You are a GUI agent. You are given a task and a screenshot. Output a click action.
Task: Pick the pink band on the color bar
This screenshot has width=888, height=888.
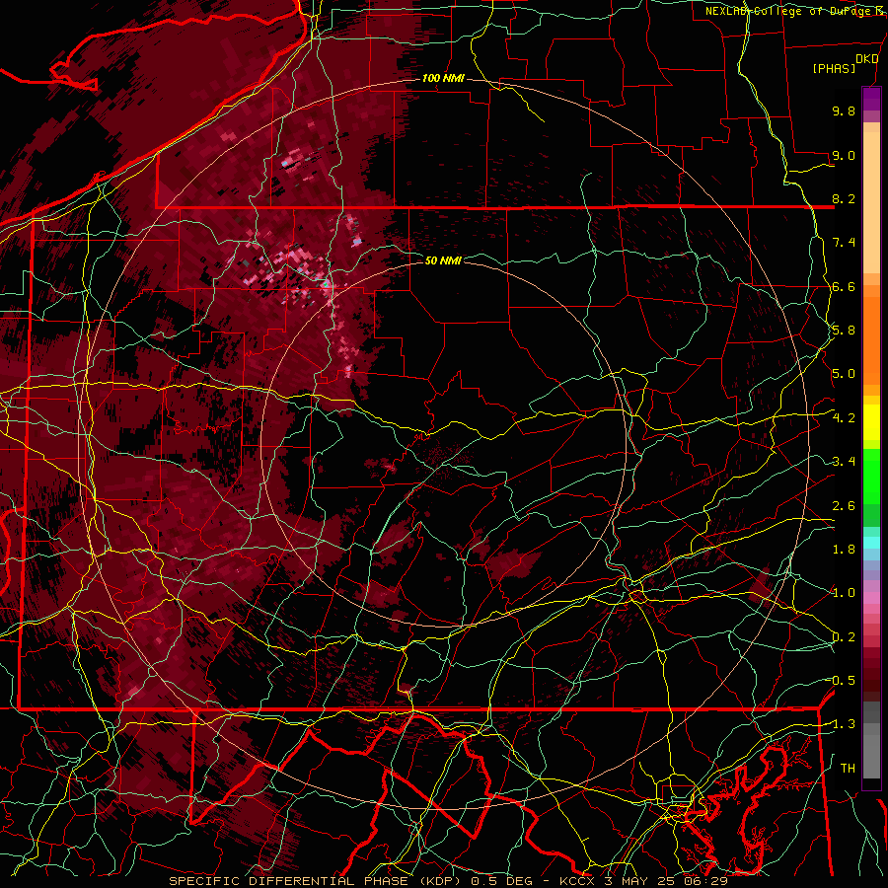(871, 597)
